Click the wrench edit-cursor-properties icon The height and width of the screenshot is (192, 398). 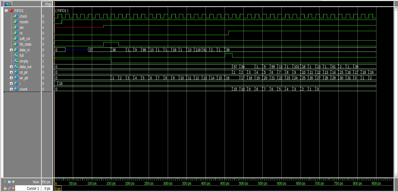pyautogui.click(x=9, y=188)
